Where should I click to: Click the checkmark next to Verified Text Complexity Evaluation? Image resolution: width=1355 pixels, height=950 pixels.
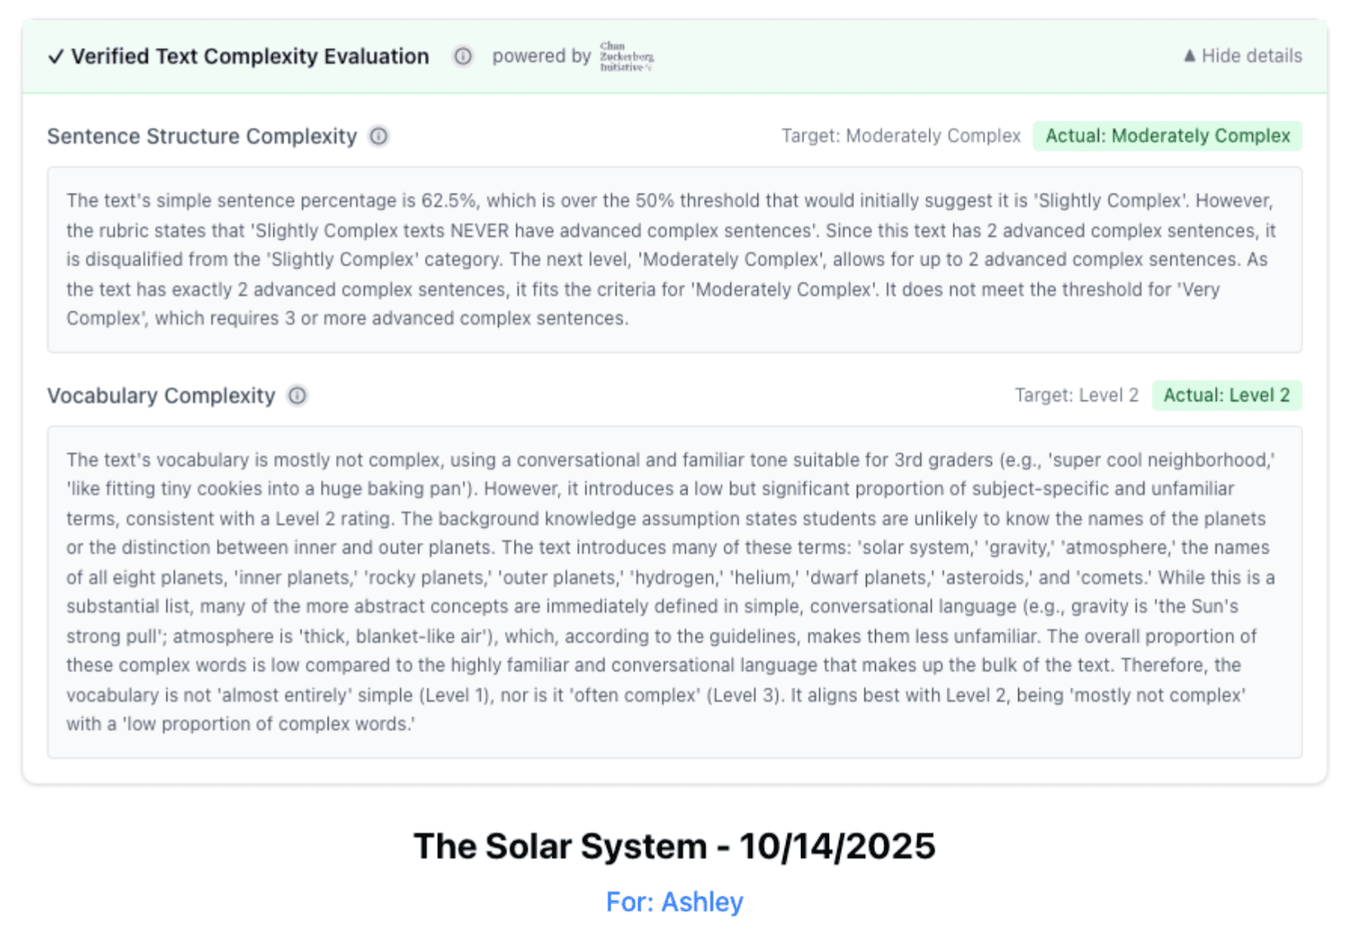pos(55,56)
